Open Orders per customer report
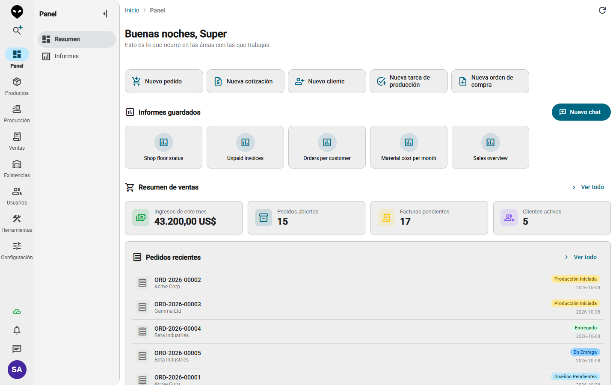The width and height of the screenshot is (616, 385). coord(327,147)
